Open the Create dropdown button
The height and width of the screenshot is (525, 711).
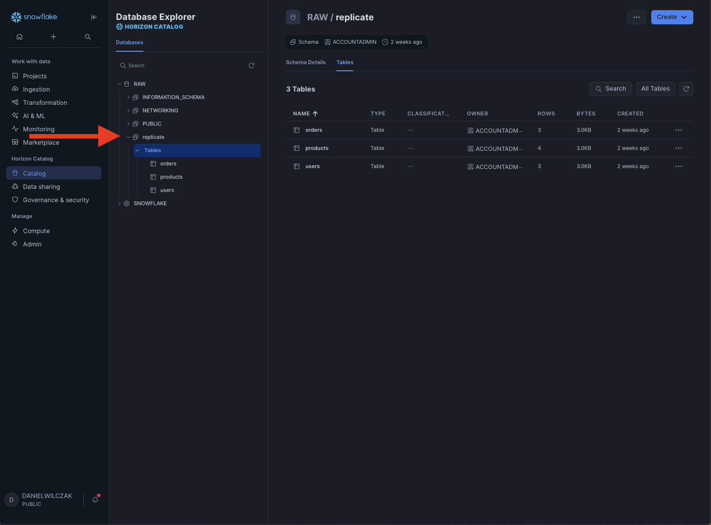click(x=672, y=17)
